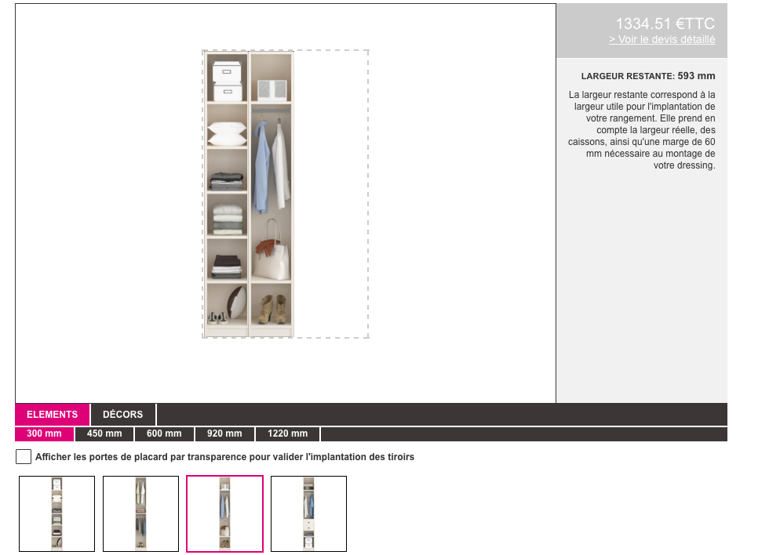This screenshot has height=555, width=769.
Task: Select the 920 mm width
Action: 224,433
